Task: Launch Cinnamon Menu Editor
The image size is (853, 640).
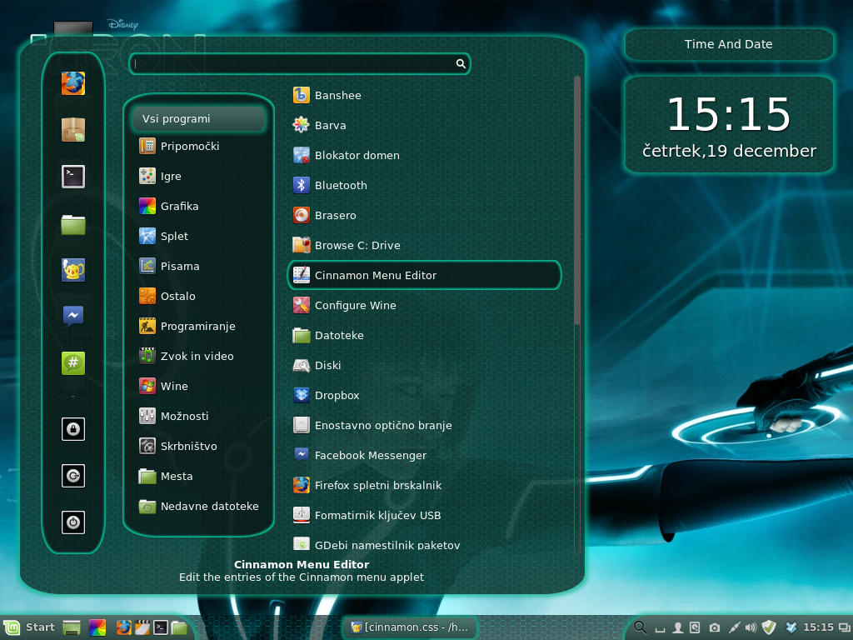Action: [x=424, y=275]
